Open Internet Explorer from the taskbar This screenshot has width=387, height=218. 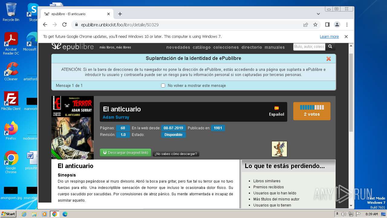tap(24, 214)
